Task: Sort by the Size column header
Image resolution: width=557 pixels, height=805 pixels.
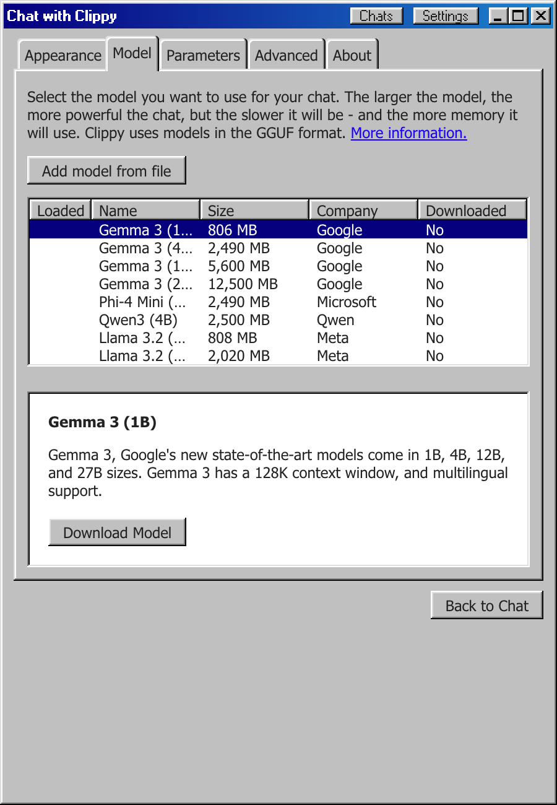Action: pos(254,211)
